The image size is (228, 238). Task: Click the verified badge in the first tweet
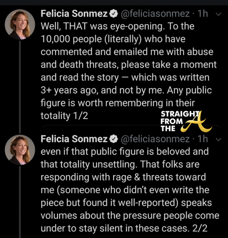(113, 14)
